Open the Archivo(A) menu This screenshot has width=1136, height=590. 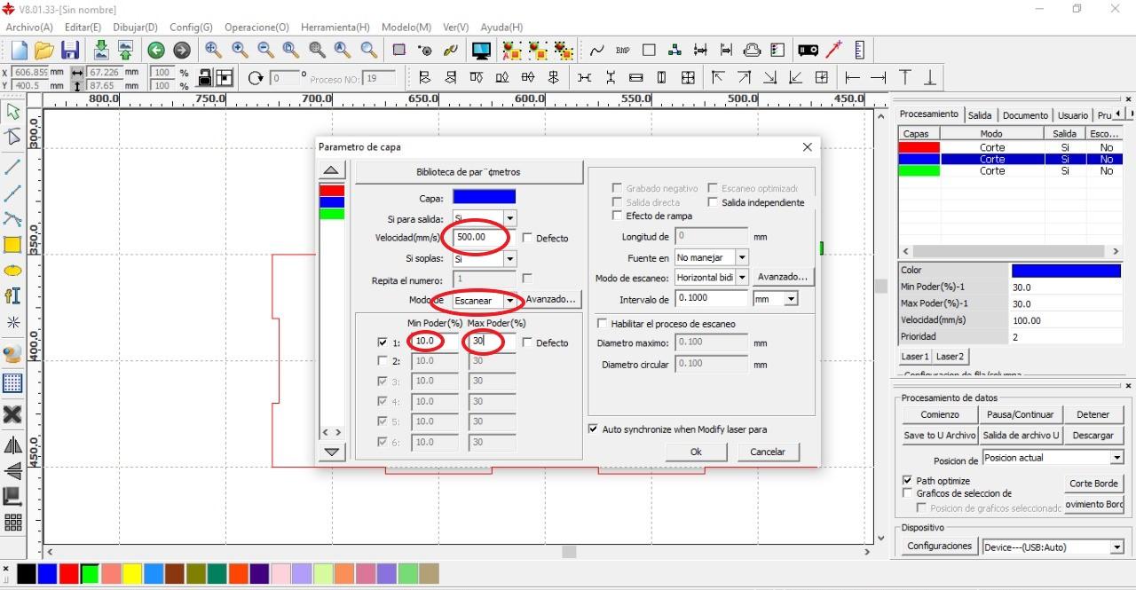click(x=28, y=28)
